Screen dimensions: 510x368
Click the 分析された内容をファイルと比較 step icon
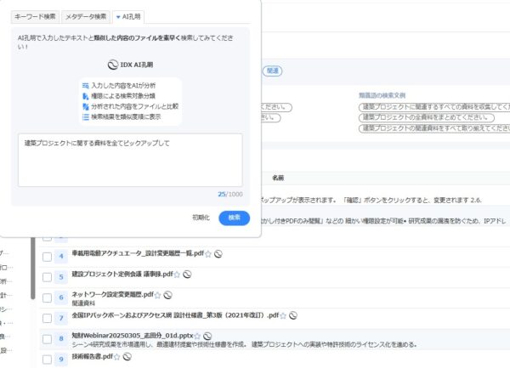click(x=86, y=106)
